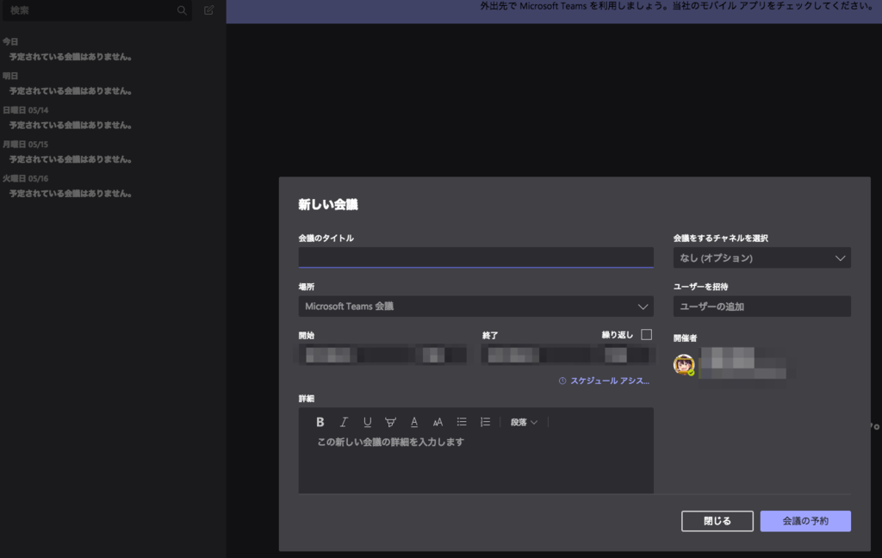Check the 繰り返し repeat checkbox
Screen dimensions: 882x558
[x=646, y=335]
